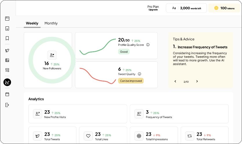Click the Total Likes heart icon
Viewport: 242px width, 144px height.
tap(88, 136)
